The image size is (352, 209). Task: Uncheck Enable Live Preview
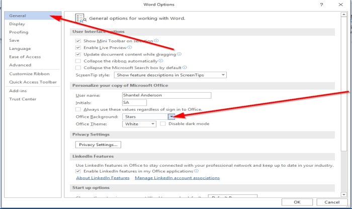[78, 48]
